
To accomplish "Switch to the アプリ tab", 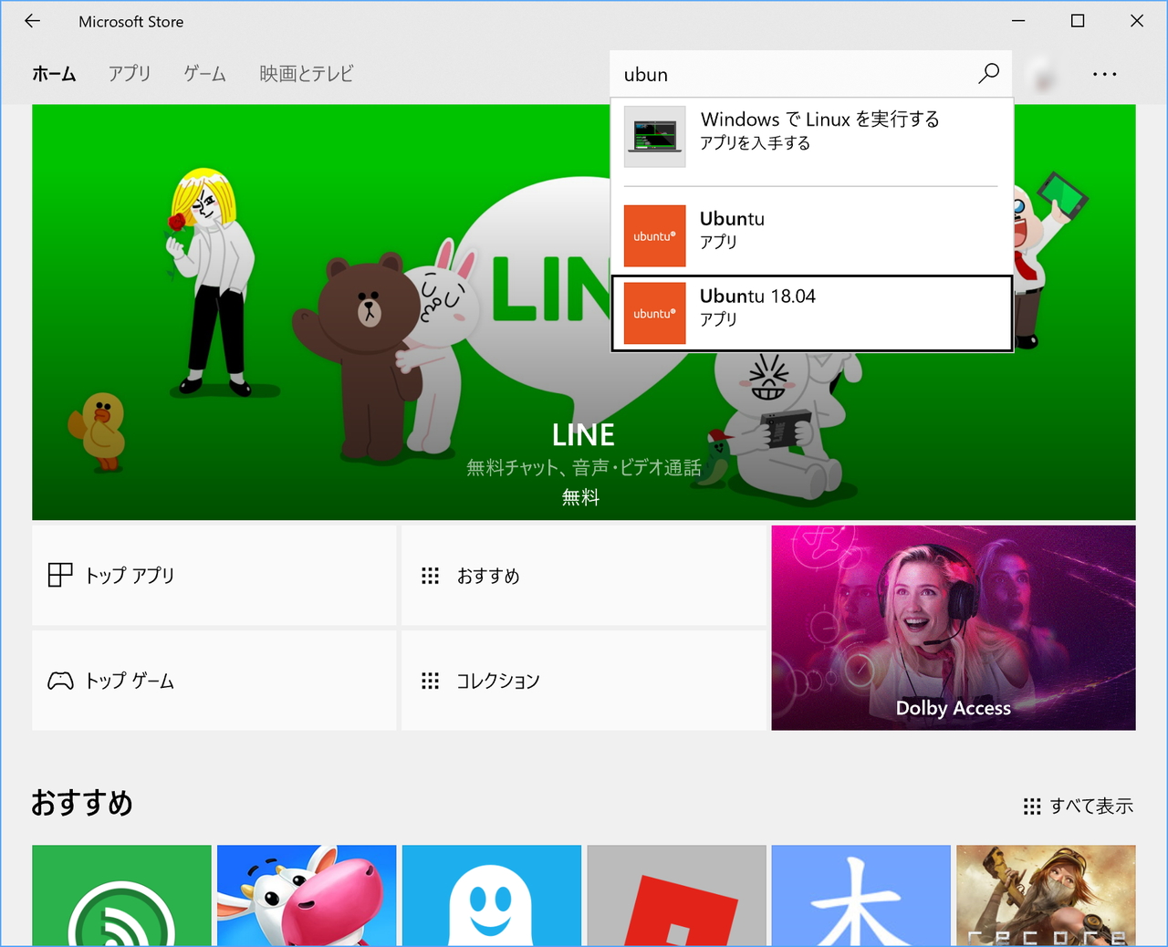I will (129, 74).
